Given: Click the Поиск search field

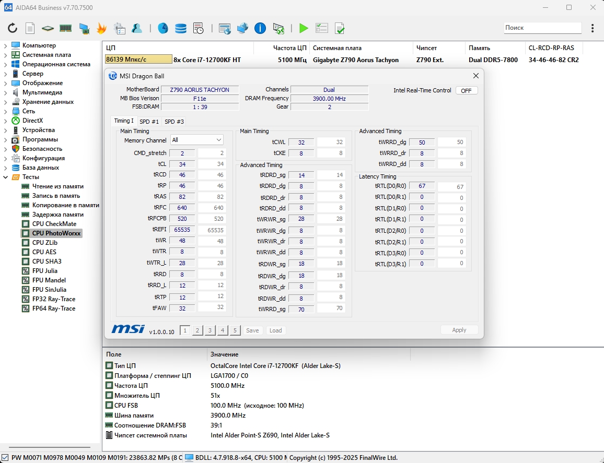Looking at the screenshot, I should [542, 28].
